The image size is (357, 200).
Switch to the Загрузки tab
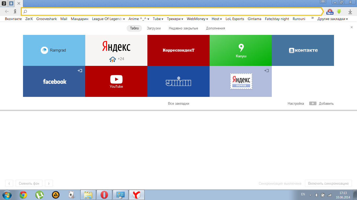154,28
